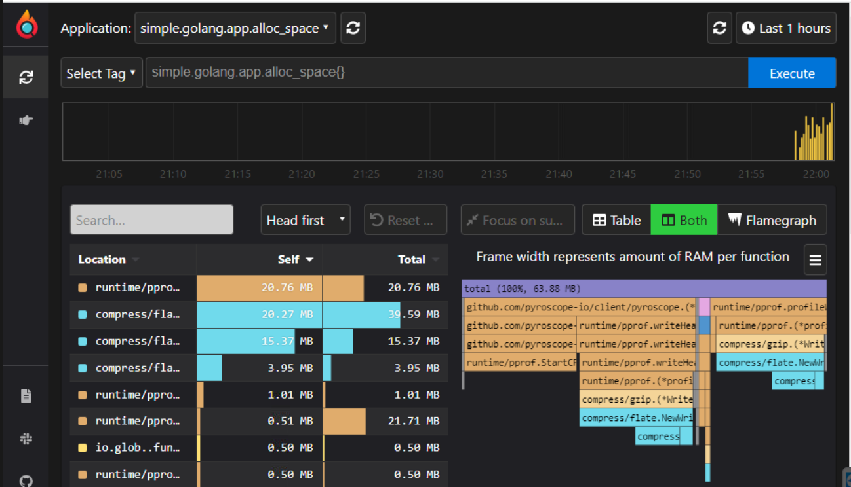Open the Application name dropdown
851x487 pixels.
235,28
